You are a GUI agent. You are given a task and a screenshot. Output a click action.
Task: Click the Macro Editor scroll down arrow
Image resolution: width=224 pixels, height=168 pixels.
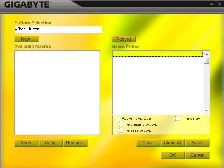coord(207,110)
